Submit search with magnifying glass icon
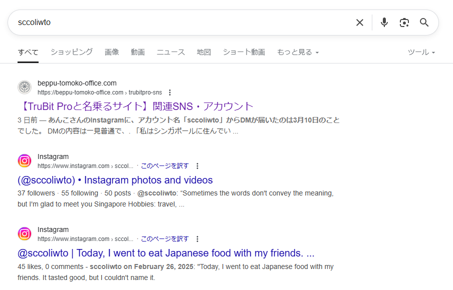Viewport: 453px width, 290px height. coord(424,22)
